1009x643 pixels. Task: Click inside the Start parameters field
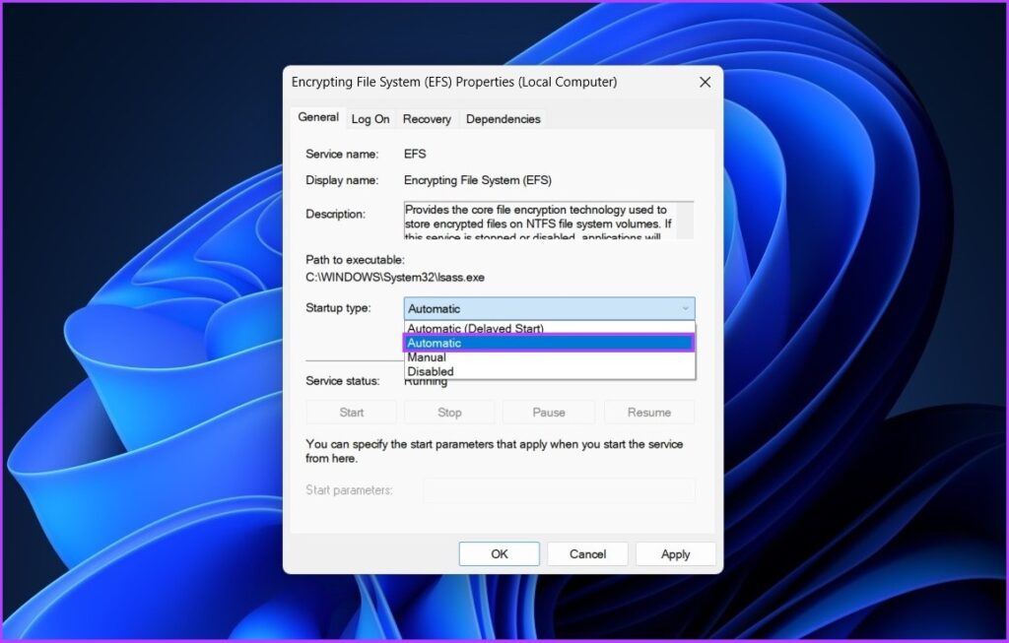pos(557,489)
